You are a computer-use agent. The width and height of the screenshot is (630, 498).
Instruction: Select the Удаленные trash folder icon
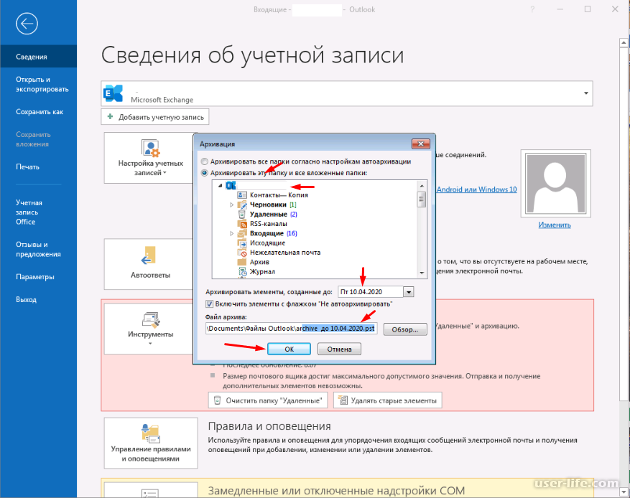click(242, 215)
